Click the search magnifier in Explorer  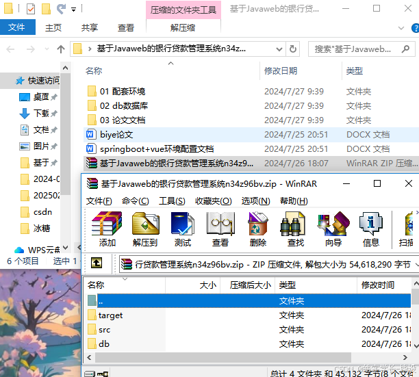(405, 49)
